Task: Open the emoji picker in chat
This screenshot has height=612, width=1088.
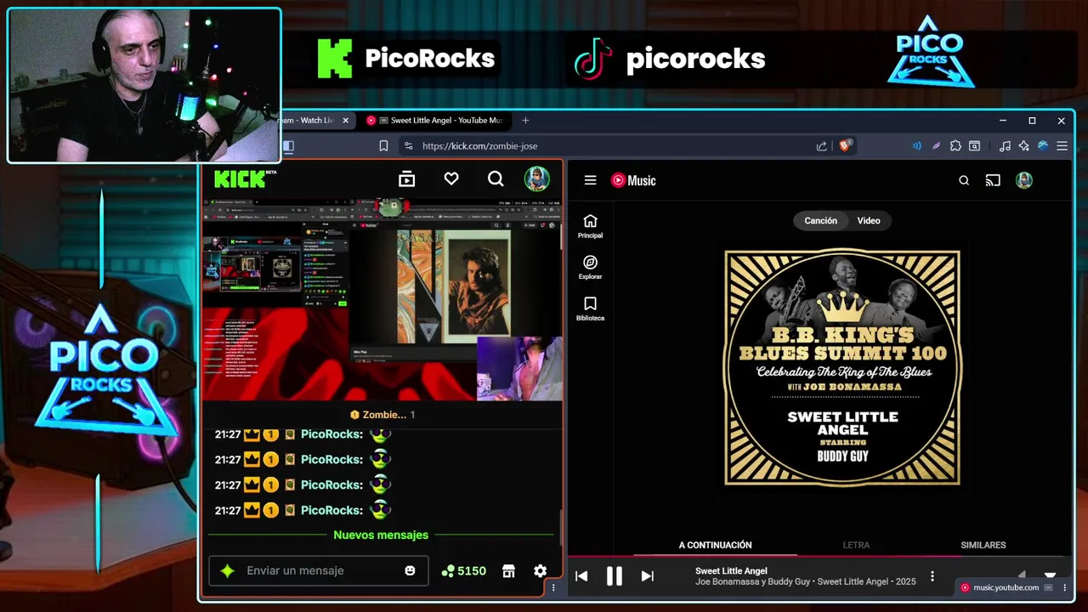Action: [x=410, y=570]
